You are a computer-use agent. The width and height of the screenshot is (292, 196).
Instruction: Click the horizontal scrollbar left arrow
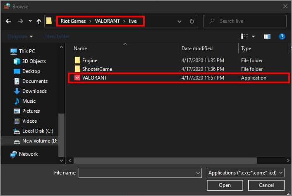click(70, 160)
